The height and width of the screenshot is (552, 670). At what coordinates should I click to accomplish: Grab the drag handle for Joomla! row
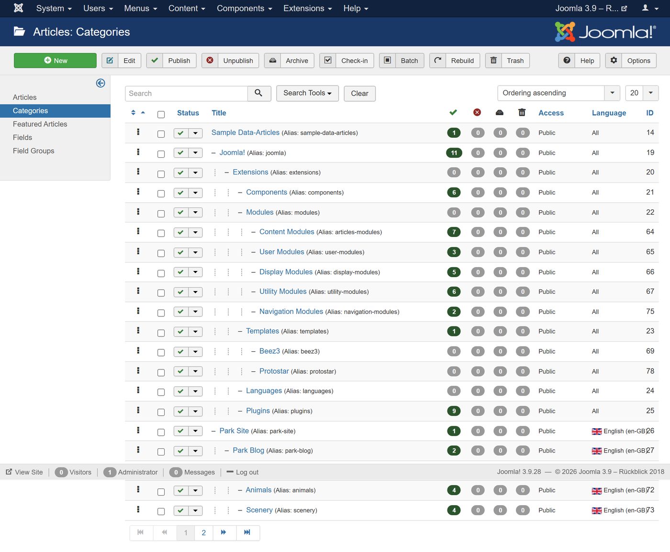coord(138,152)
